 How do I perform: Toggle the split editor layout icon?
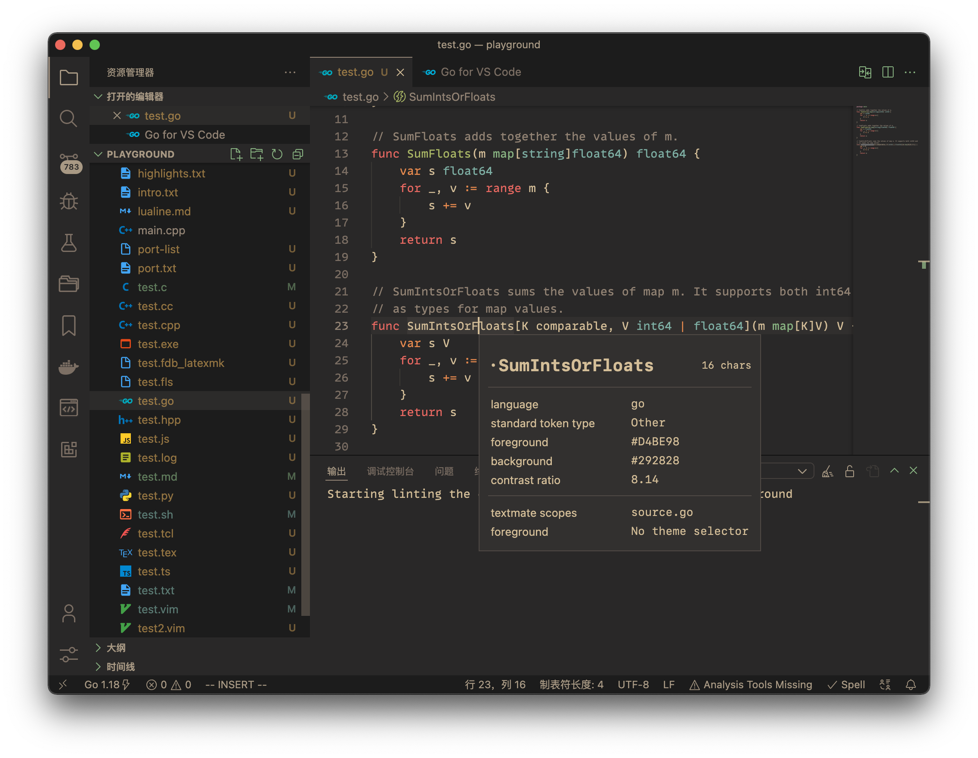(888, 71)
